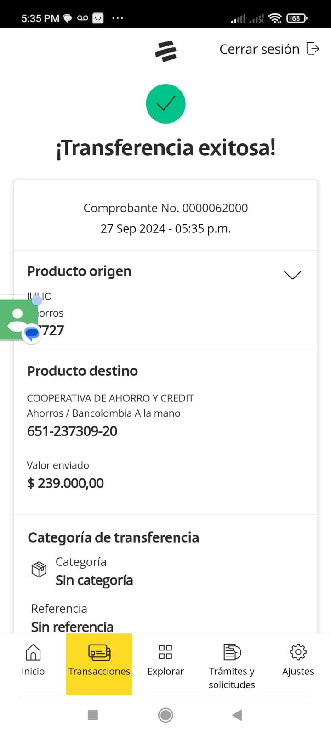Tap the Producto origen heading

click(79, 271)
